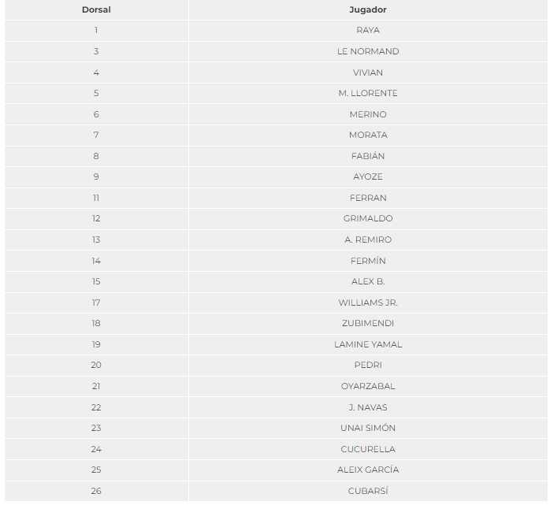Click the FABIÁN player cell
Screen dimensions: 550x505
pyautogui.click(x=367, y=156)
